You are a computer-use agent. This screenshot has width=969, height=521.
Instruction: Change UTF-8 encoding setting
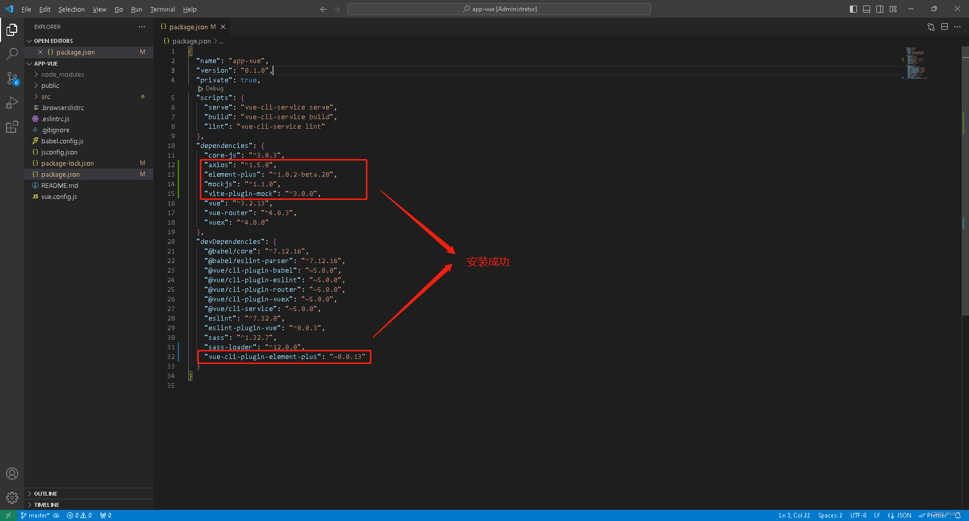(858, 515)
